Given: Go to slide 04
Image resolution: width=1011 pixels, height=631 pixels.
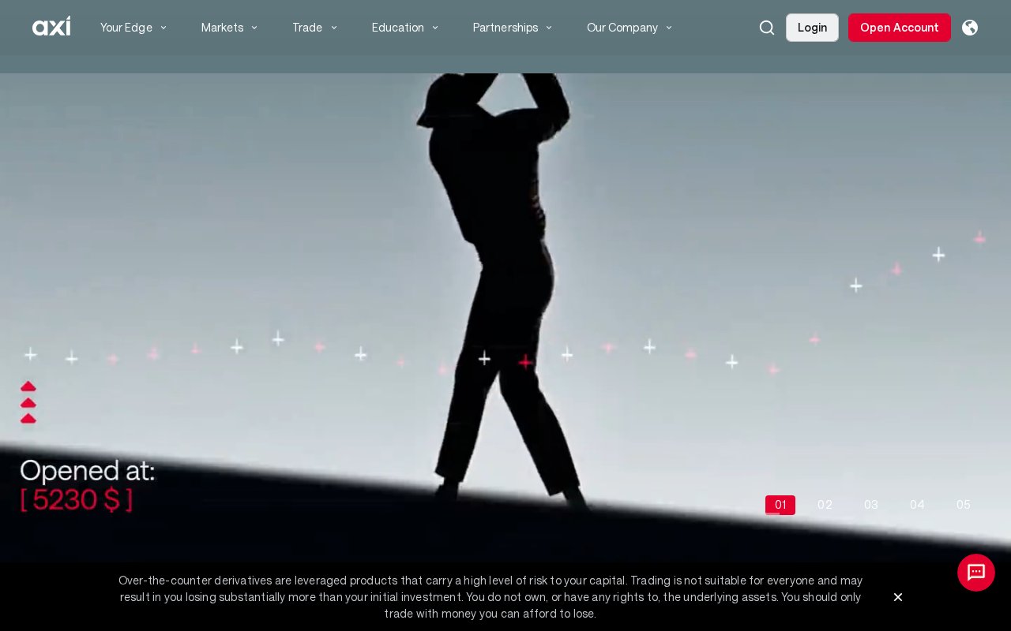Looking at the screenshot, I should click(917, 505).
